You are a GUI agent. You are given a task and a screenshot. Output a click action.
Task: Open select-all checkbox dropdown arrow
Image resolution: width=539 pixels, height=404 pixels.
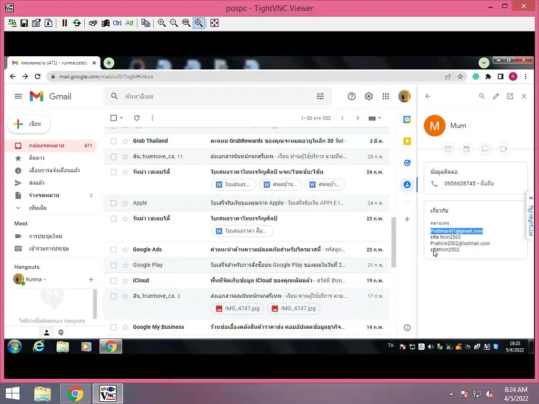pyautogui.click(x=122, y=118)
